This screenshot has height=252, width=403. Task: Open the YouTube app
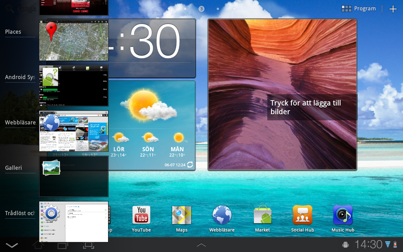[x=141, y=215]
